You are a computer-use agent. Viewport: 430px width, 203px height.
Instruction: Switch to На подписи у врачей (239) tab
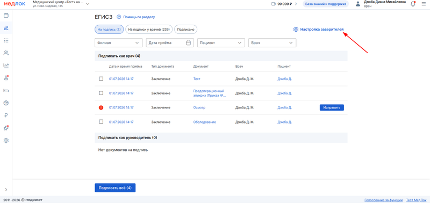(x=149, y=30)
